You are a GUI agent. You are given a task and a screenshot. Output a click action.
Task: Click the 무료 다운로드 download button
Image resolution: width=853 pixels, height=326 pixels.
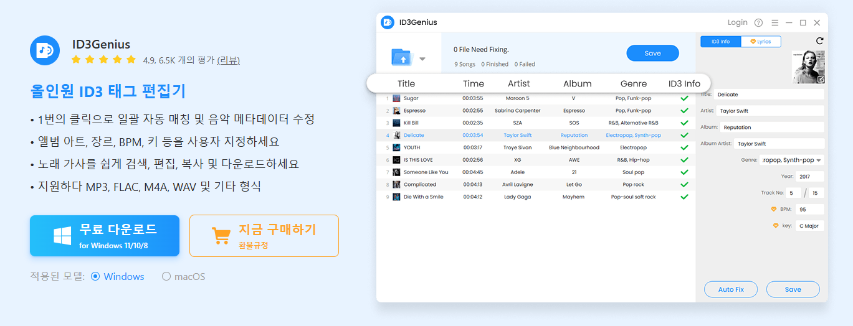tap(105, 236)
